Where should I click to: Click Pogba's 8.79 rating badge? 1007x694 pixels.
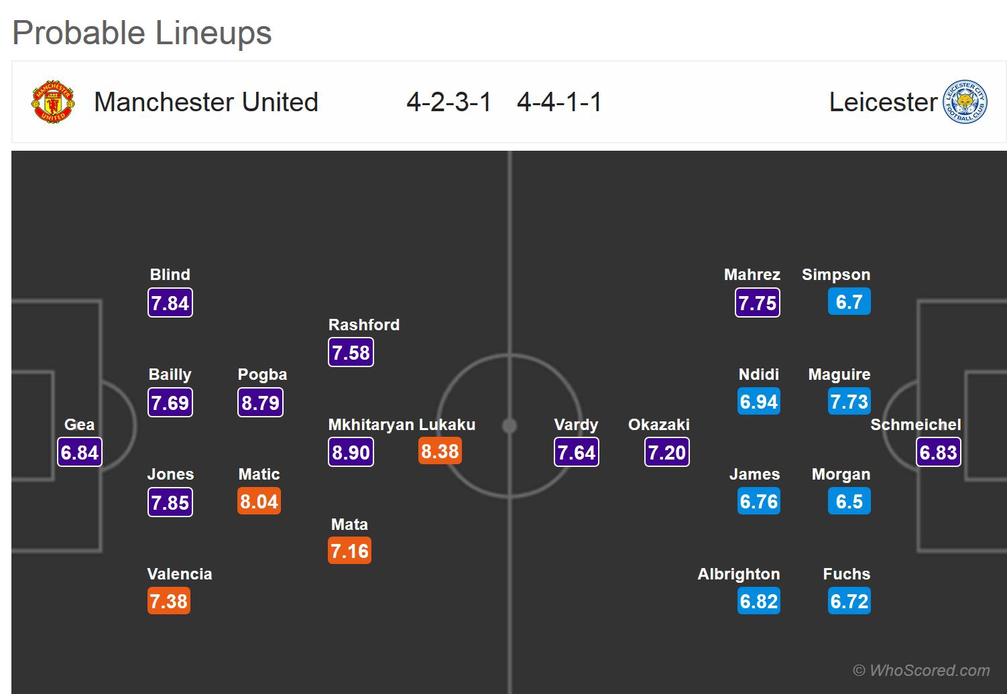[260, 403]
